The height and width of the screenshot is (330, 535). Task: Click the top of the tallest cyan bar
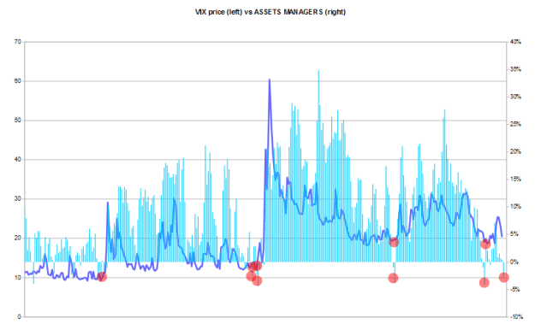click(x=318, y=71)
